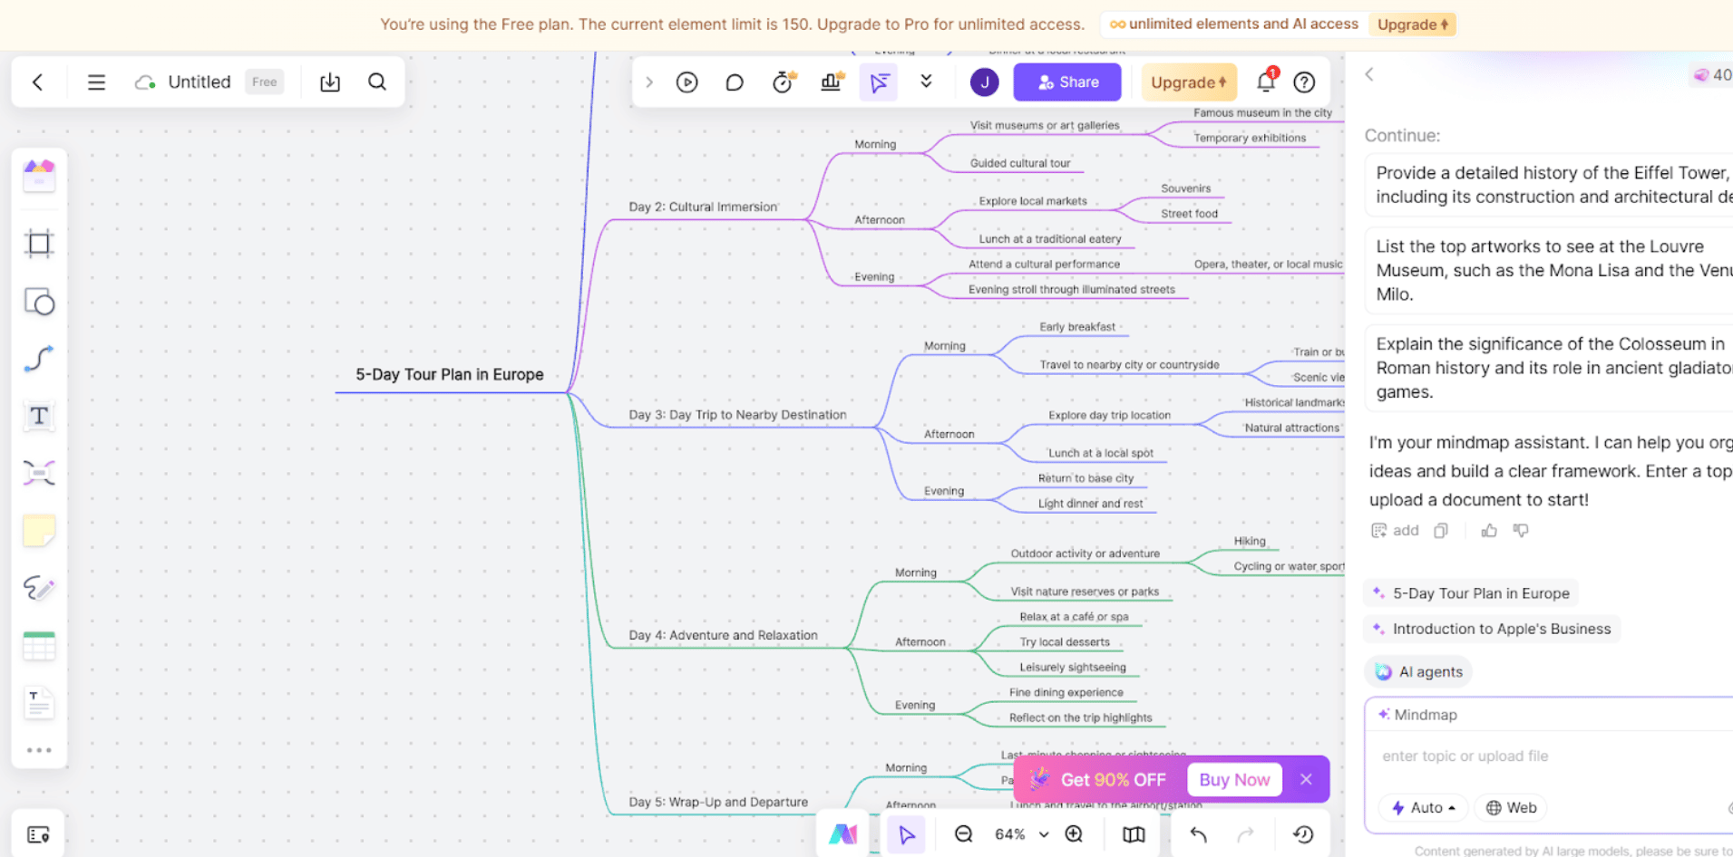Click the Mindmap mode label
1733x857 pixels.
(1417, 715)
